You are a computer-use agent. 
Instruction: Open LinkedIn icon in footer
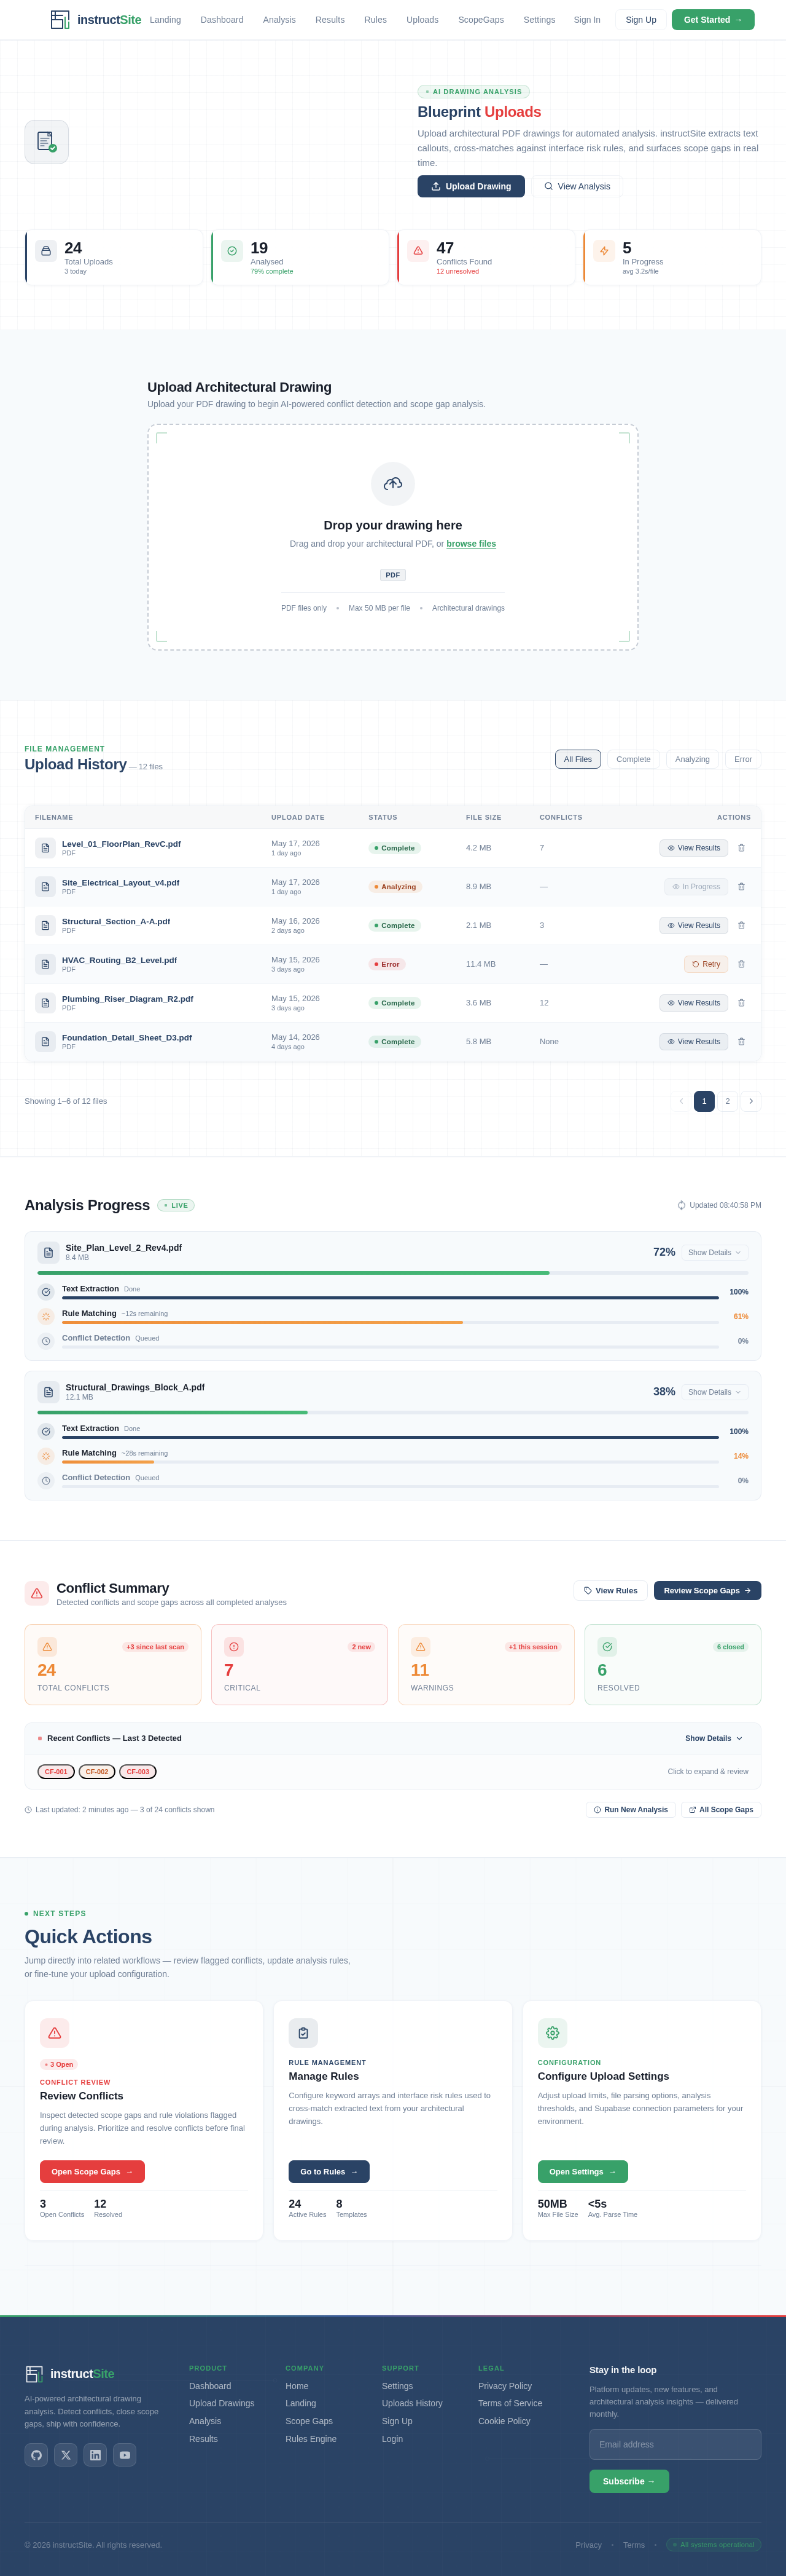tap(95, 2455)
